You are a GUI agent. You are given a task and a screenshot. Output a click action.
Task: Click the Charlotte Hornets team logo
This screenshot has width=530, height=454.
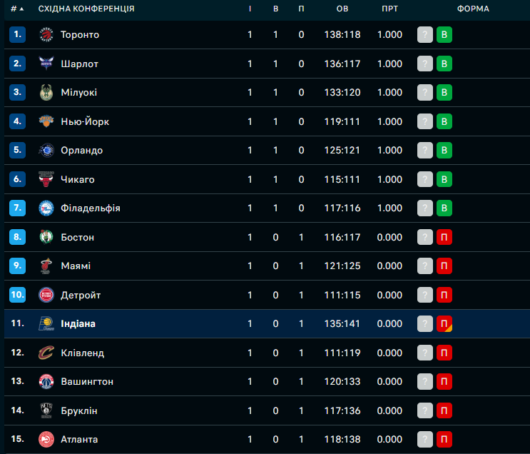46,64
